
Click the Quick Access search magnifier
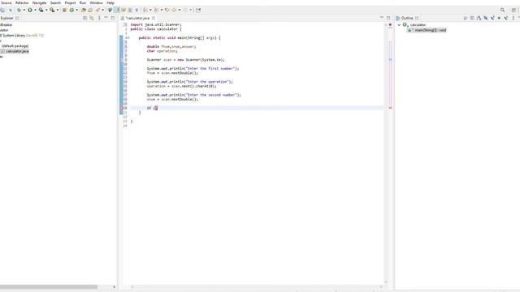pyautogui.click(x=502, y=10)
